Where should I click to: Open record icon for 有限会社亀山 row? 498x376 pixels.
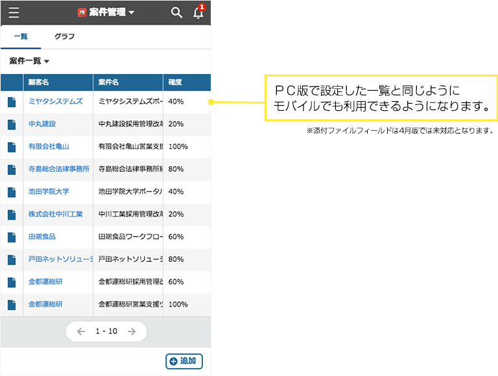tap(12, 147)
